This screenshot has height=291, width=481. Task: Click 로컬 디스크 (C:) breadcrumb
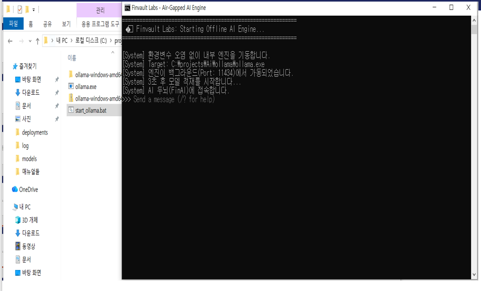click(x=91, y=40)
